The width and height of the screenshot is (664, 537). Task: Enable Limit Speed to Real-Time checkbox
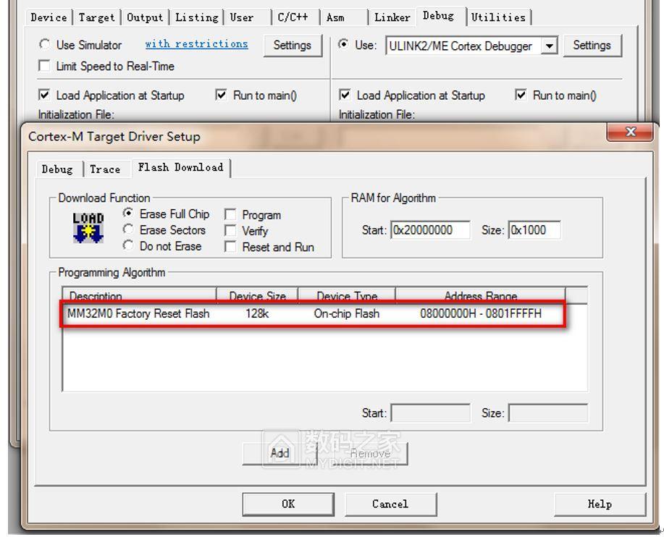(x=44, y=66)
